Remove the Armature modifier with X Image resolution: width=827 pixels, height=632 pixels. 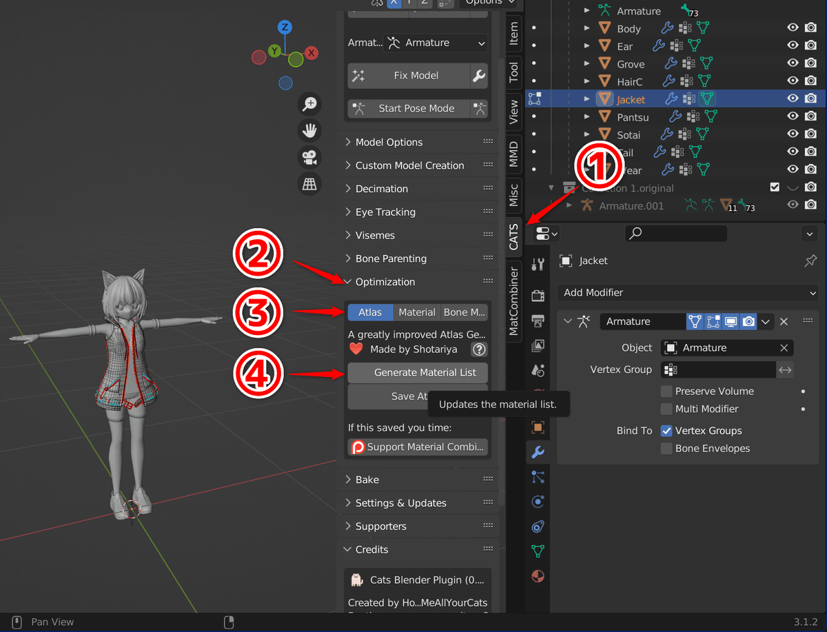point(784,321)
